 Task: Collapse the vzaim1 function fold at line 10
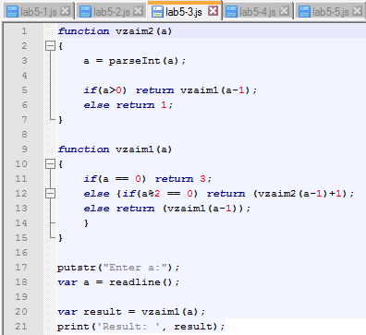(50, 164)
